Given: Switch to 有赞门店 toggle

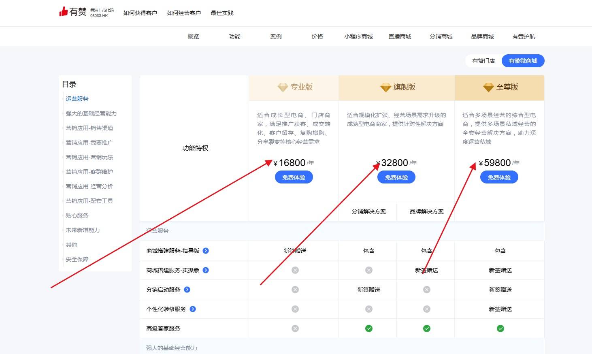Looking at the screenshot, I should coord(483,61).
